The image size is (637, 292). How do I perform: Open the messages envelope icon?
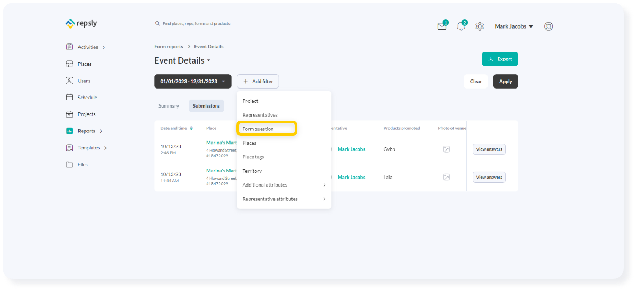[x=442, y=26]
